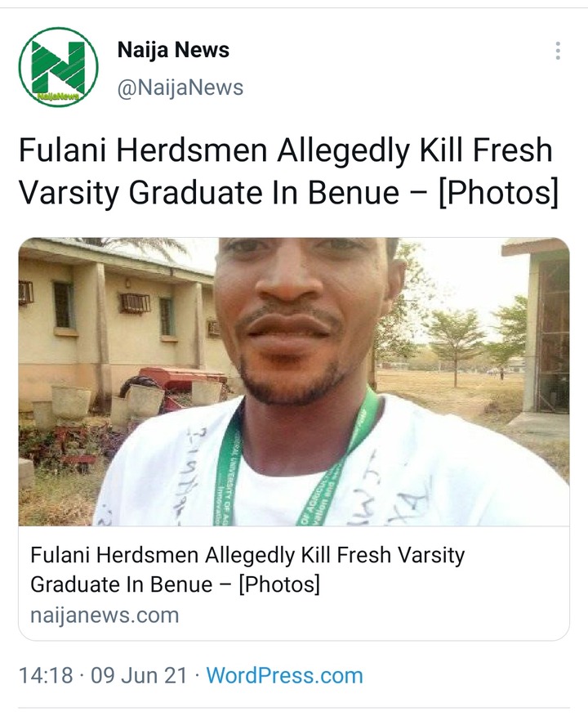Image resolution: width=588 pixels, height=725 pixels.
Task: Click the 09 Jun 21 date
Action: (139, 675)
